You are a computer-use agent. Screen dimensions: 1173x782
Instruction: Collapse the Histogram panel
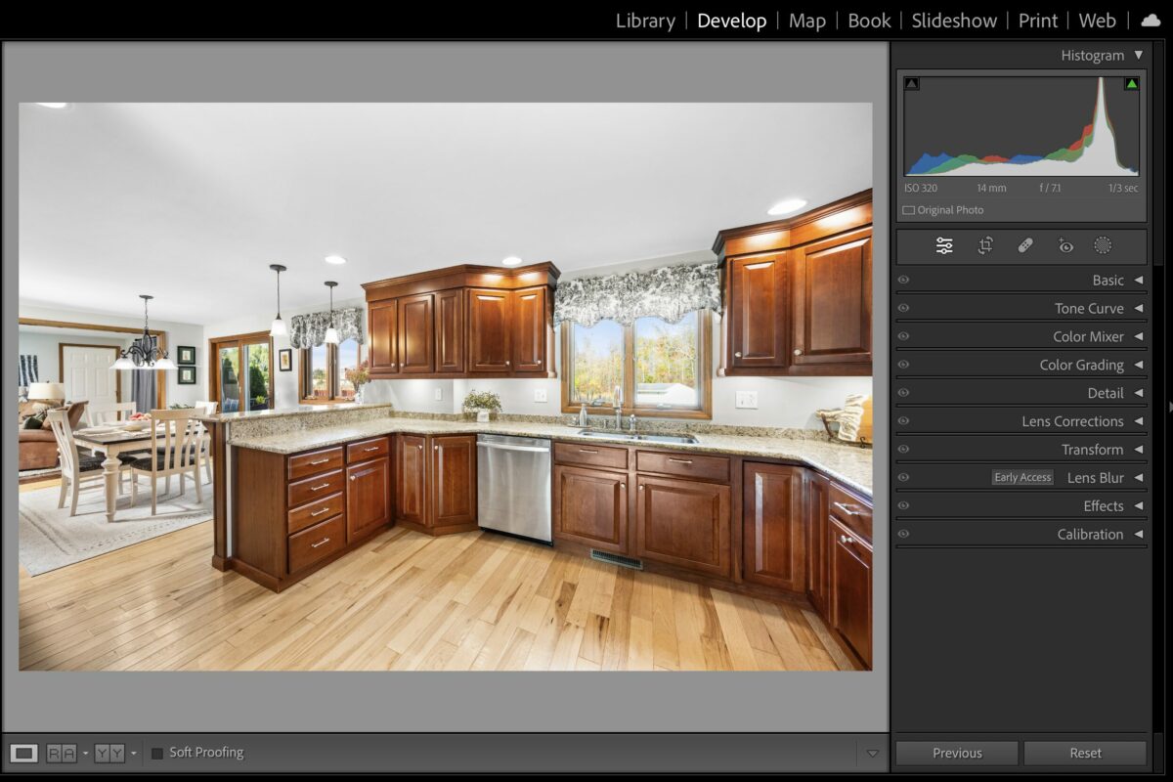click(x=1138, y=56)
